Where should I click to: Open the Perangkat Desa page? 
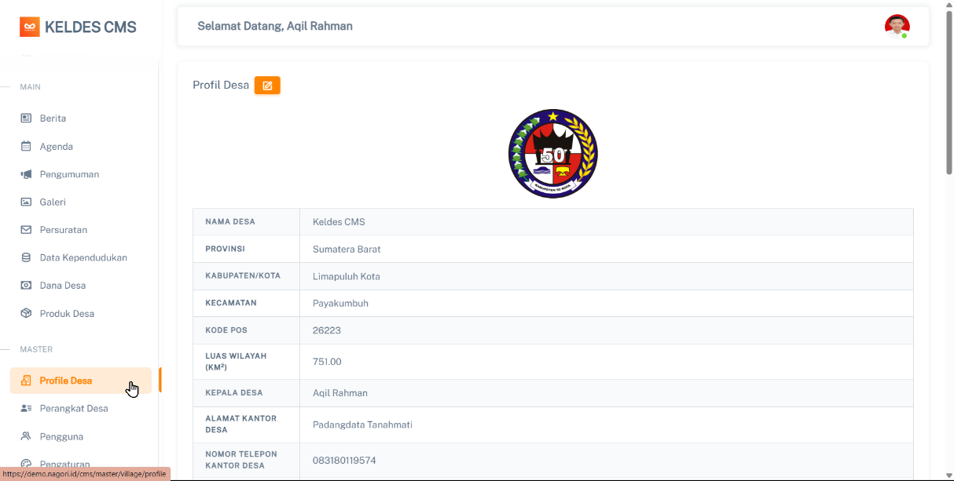(74, 409)
